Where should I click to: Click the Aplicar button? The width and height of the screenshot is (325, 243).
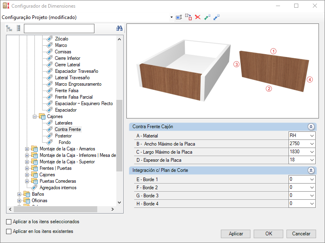(x=236, y=234)
